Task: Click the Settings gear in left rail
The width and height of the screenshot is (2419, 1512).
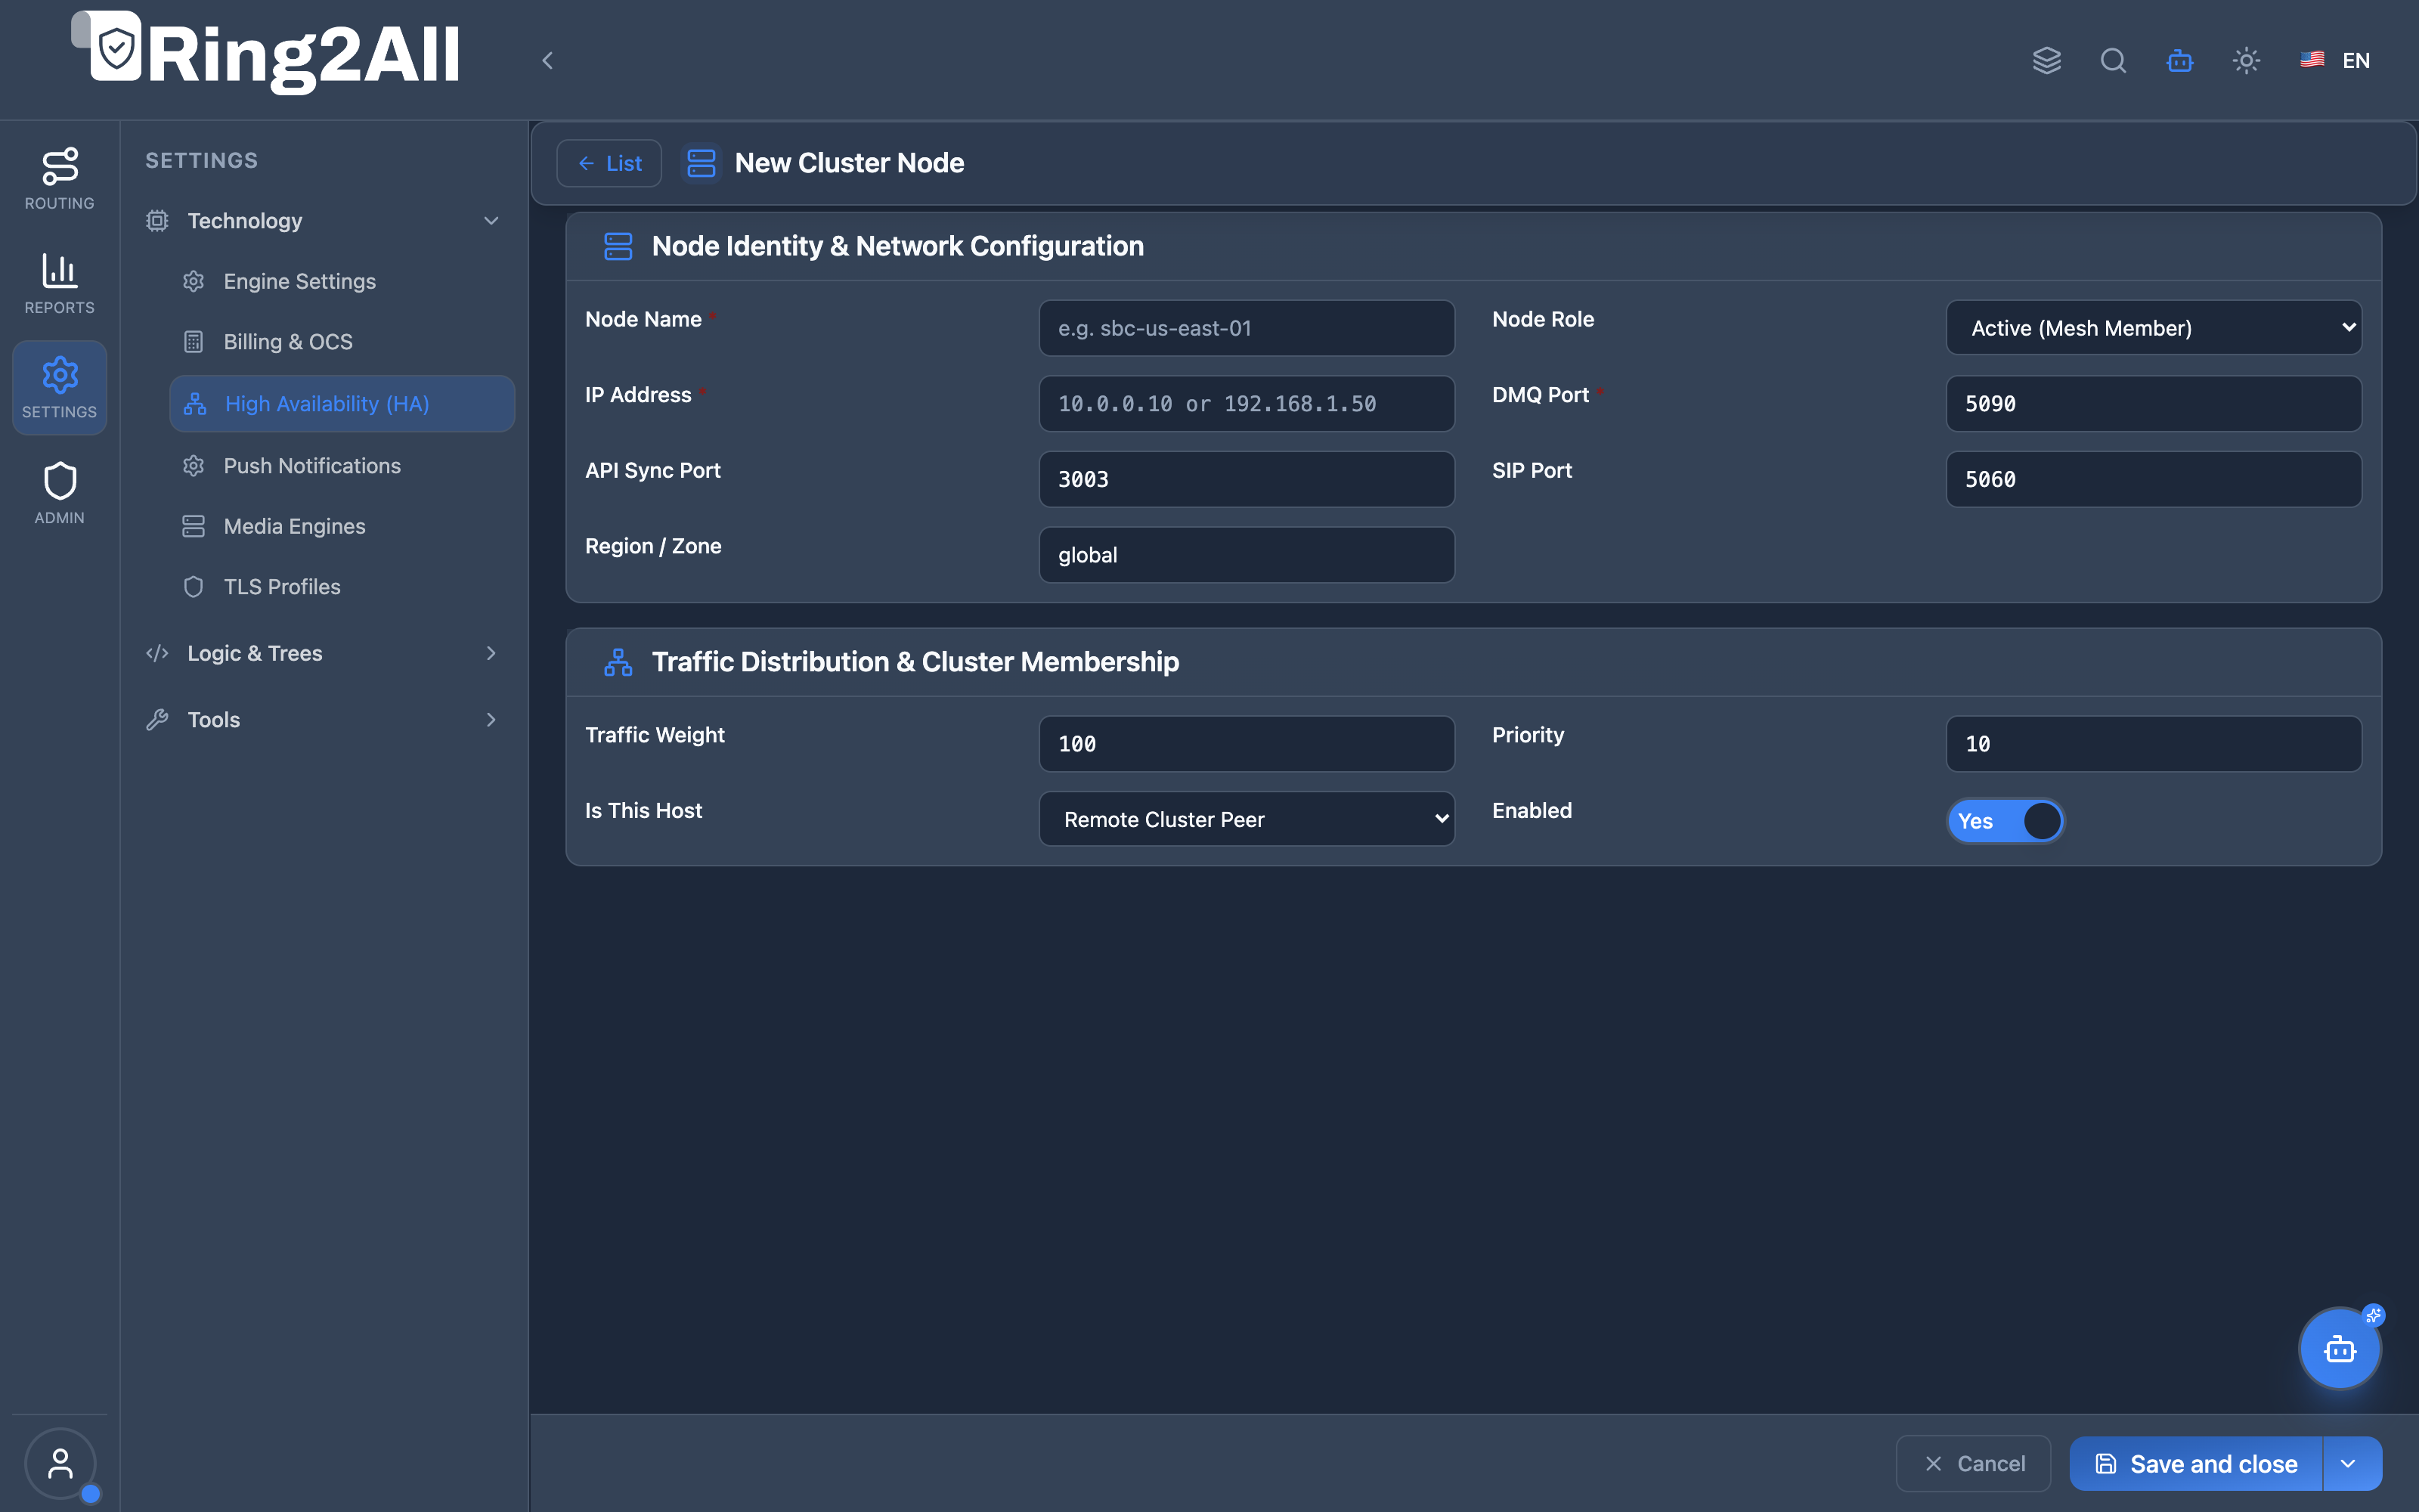Action: 59,388
